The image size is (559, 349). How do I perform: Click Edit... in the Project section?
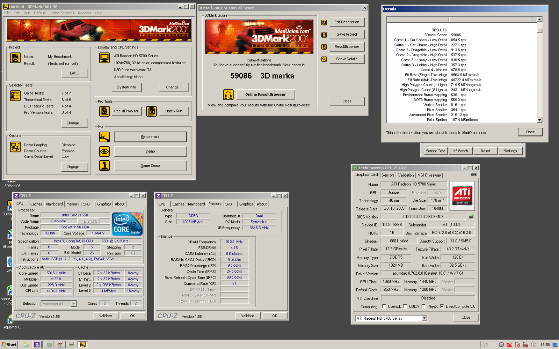coord(74,73)
